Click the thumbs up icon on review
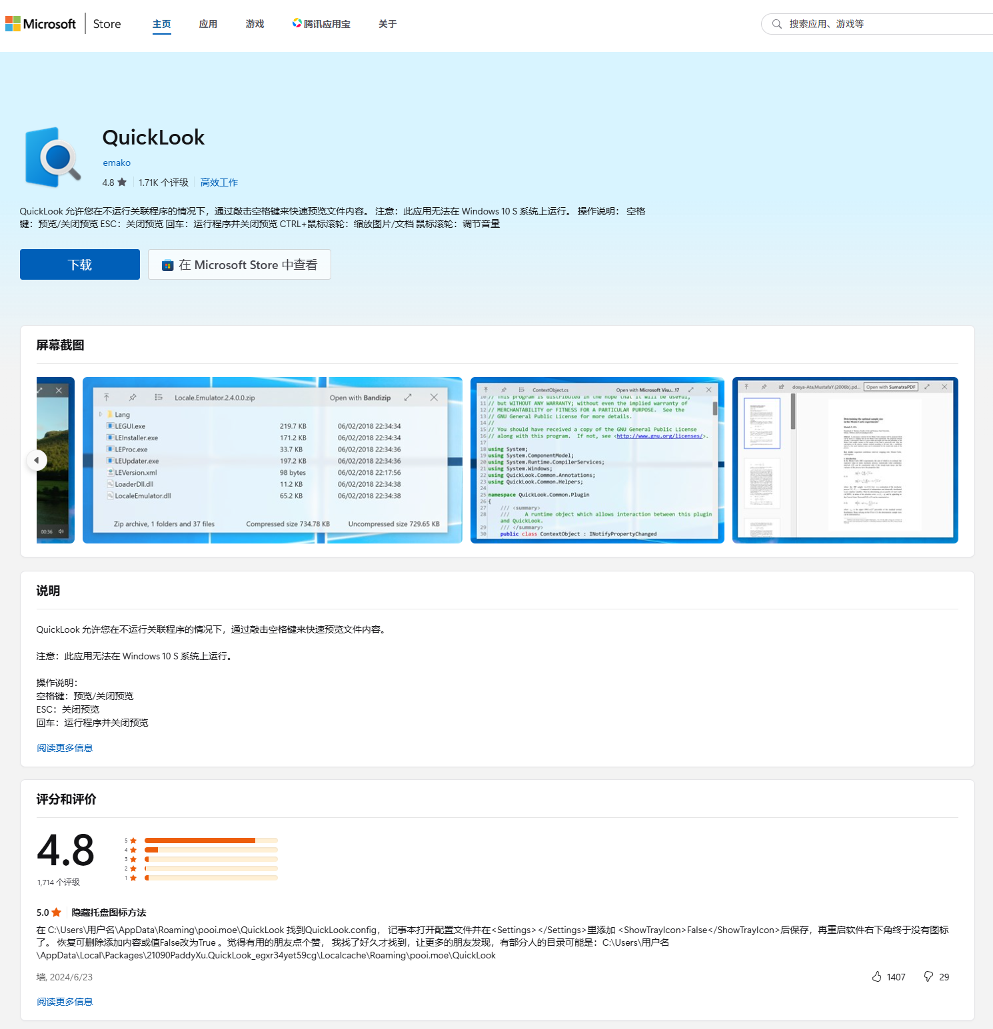The width and height of the screenshot is (993, 1029). click(876, 976)
